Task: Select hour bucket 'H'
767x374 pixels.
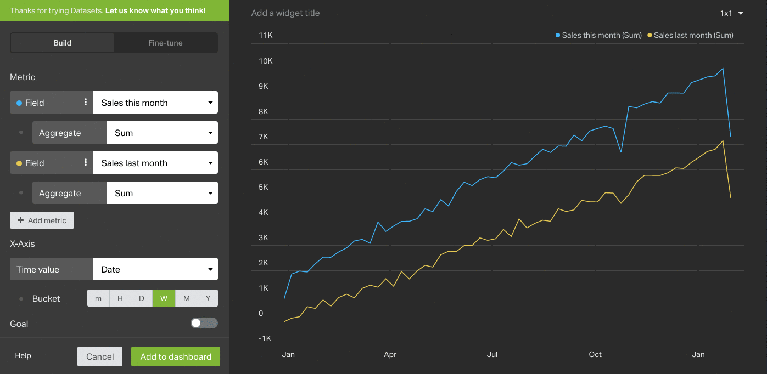Action: click(120, 298)
